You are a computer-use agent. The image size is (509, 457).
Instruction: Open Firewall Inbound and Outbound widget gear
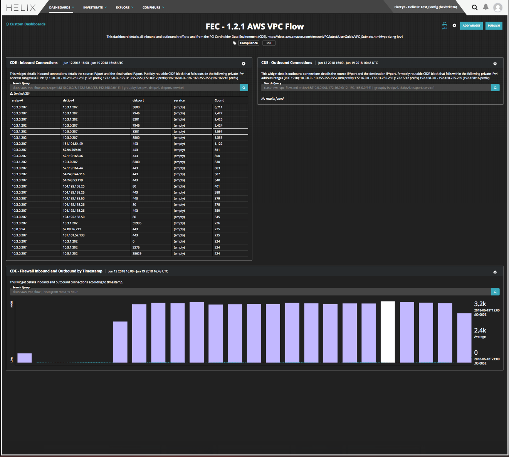(x=495, y=272)
